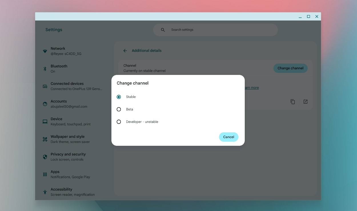Open Connected devices settings section
The width and height of the screenshot is (357, 211).
point(74,86)
